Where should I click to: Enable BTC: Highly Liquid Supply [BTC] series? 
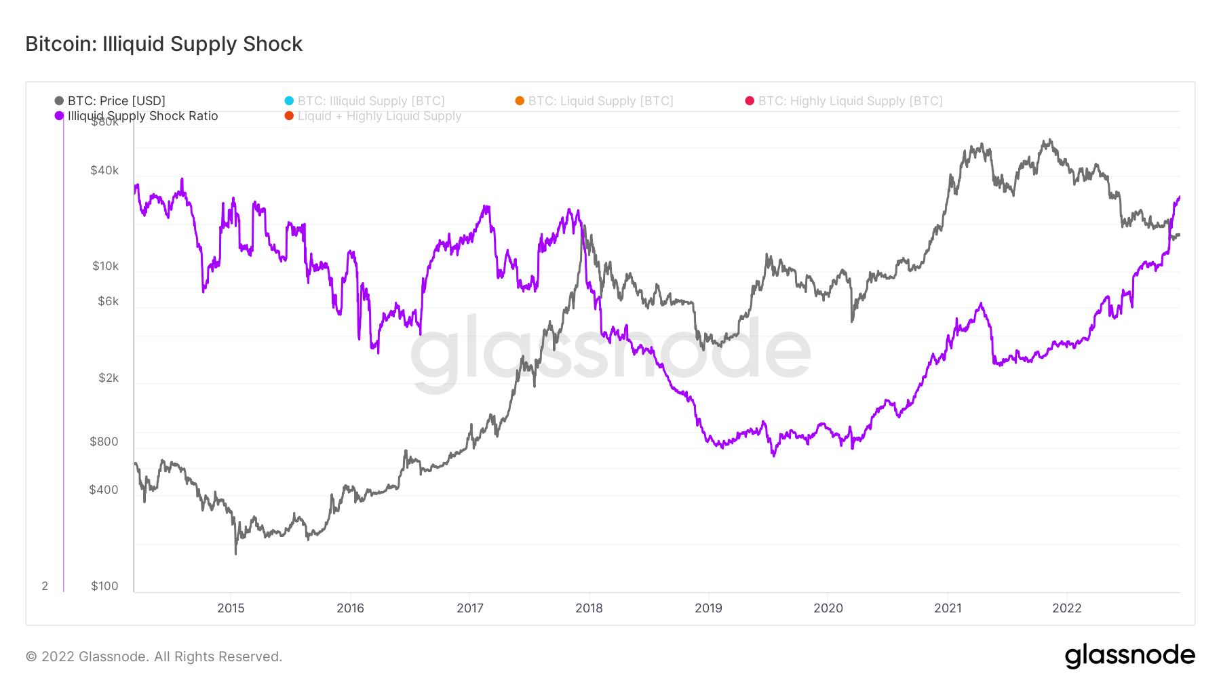point(844,101)
